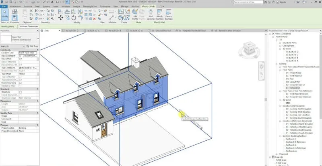Screen dimensions: 322x166
Task: Click the search keyword input box
Action: click(248, 2)
